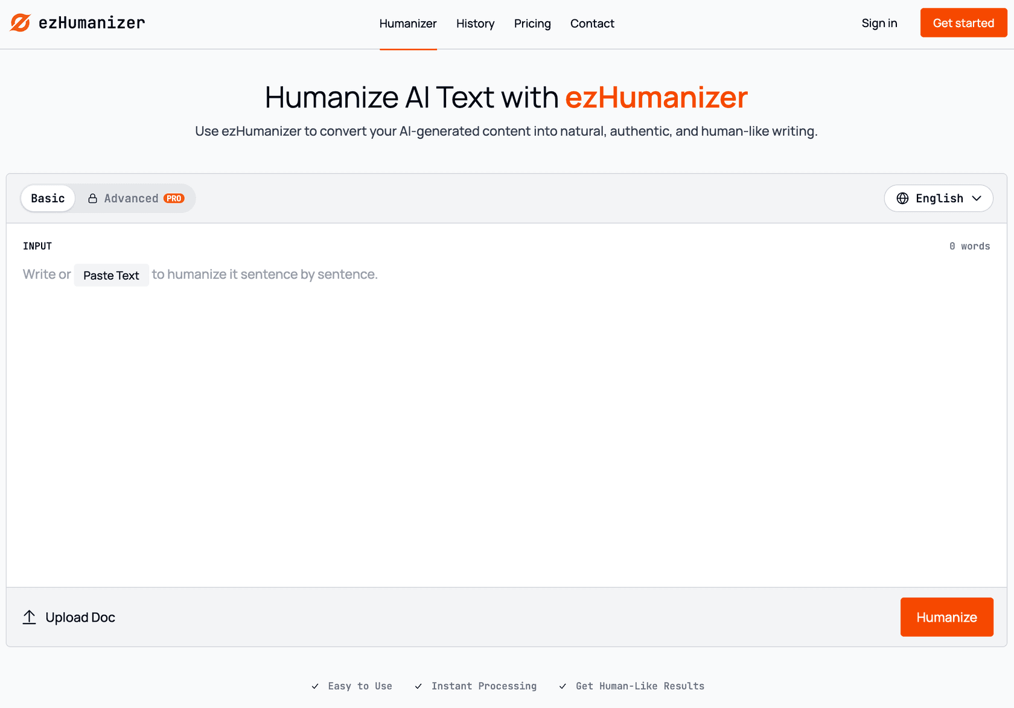Click the checkmark beside Easy to Use
Screen dimensions: 1014x708
click(x=315, y=686)
